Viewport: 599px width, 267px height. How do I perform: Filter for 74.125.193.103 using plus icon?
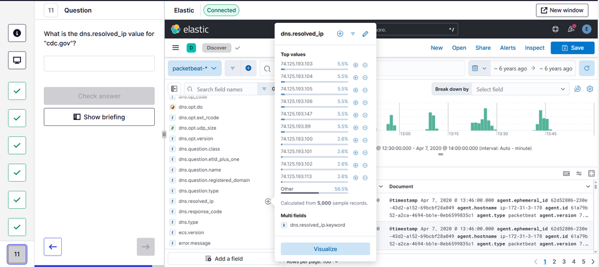[355, 65]
